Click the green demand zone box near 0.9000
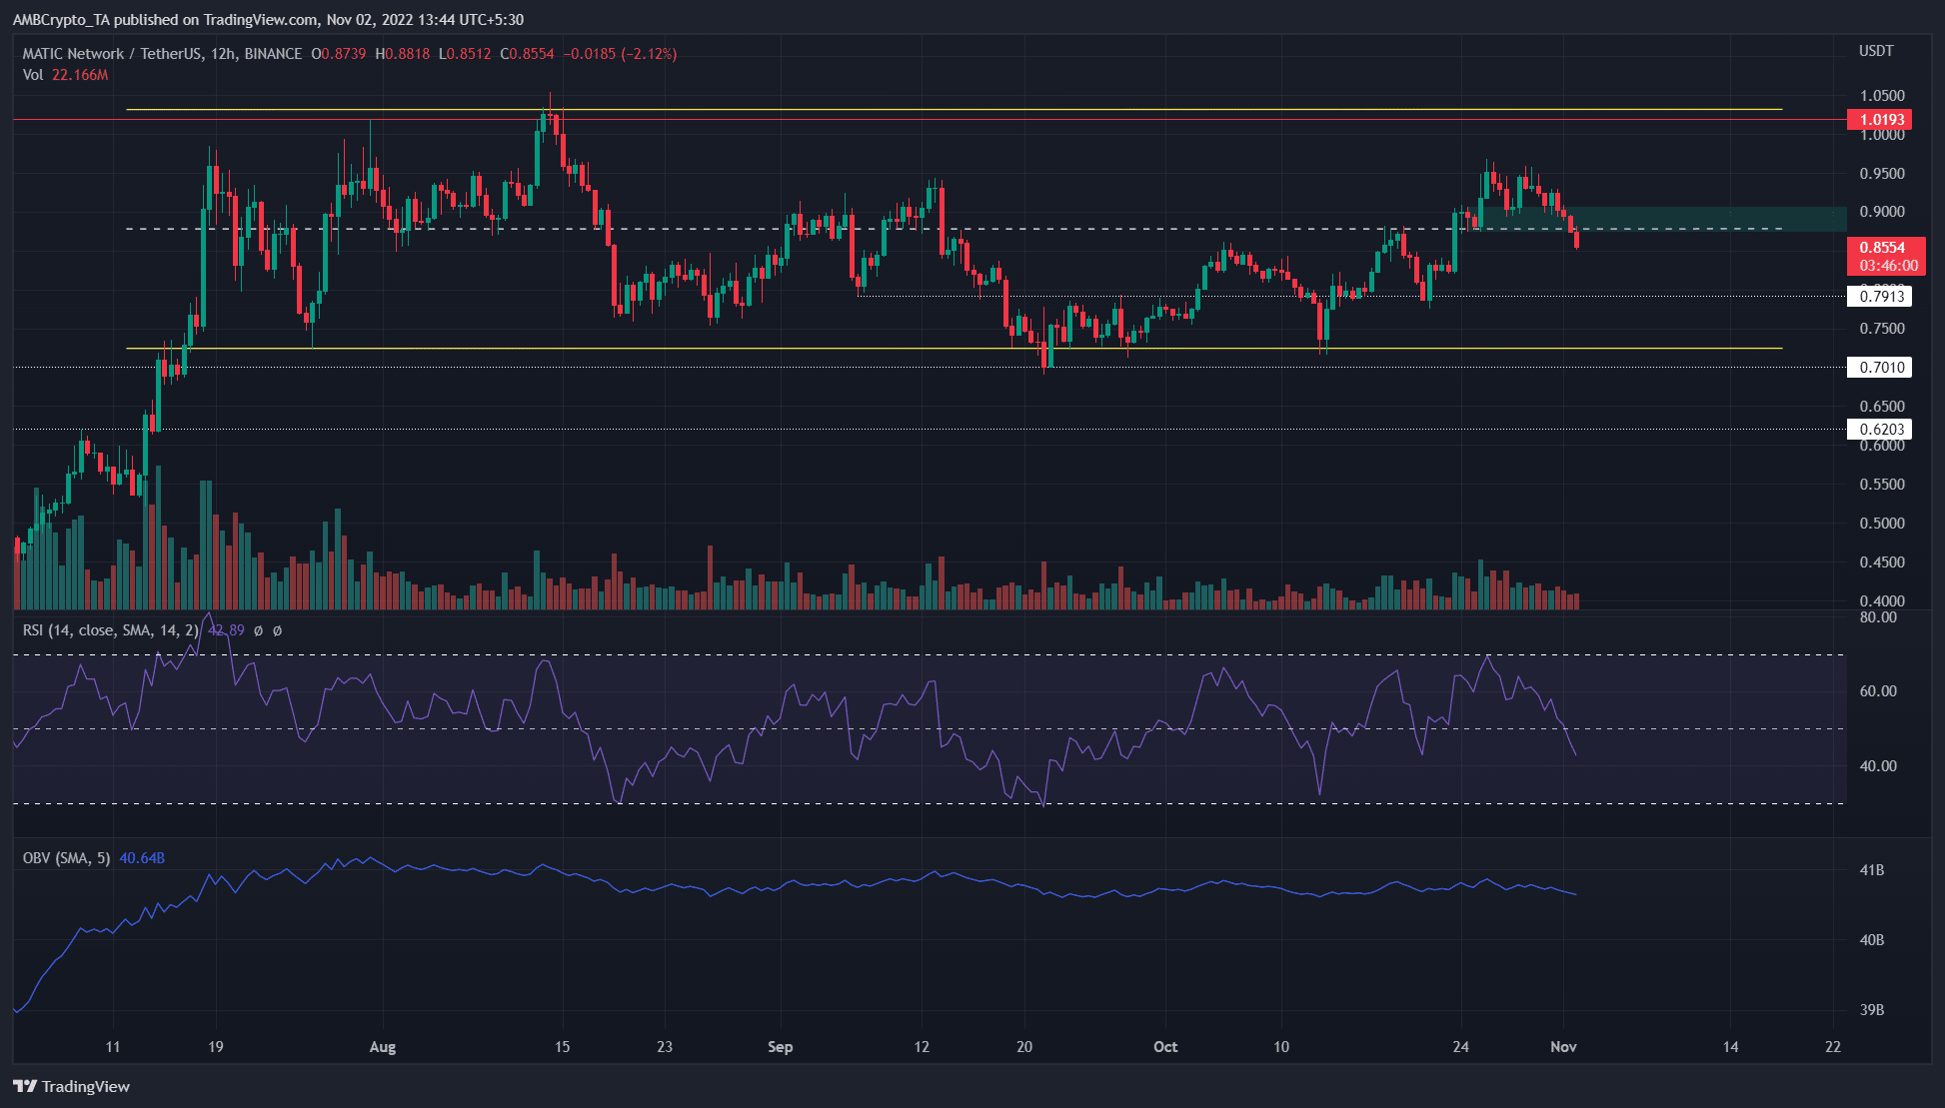1945x1108 pixels. [x=1661, y=219]
